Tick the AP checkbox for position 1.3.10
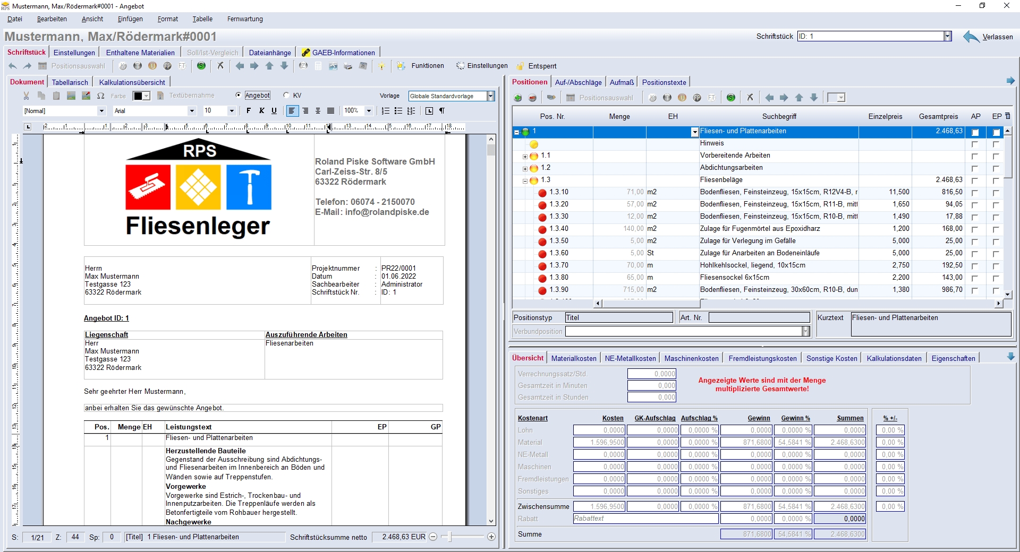 (x=974, y=193)
